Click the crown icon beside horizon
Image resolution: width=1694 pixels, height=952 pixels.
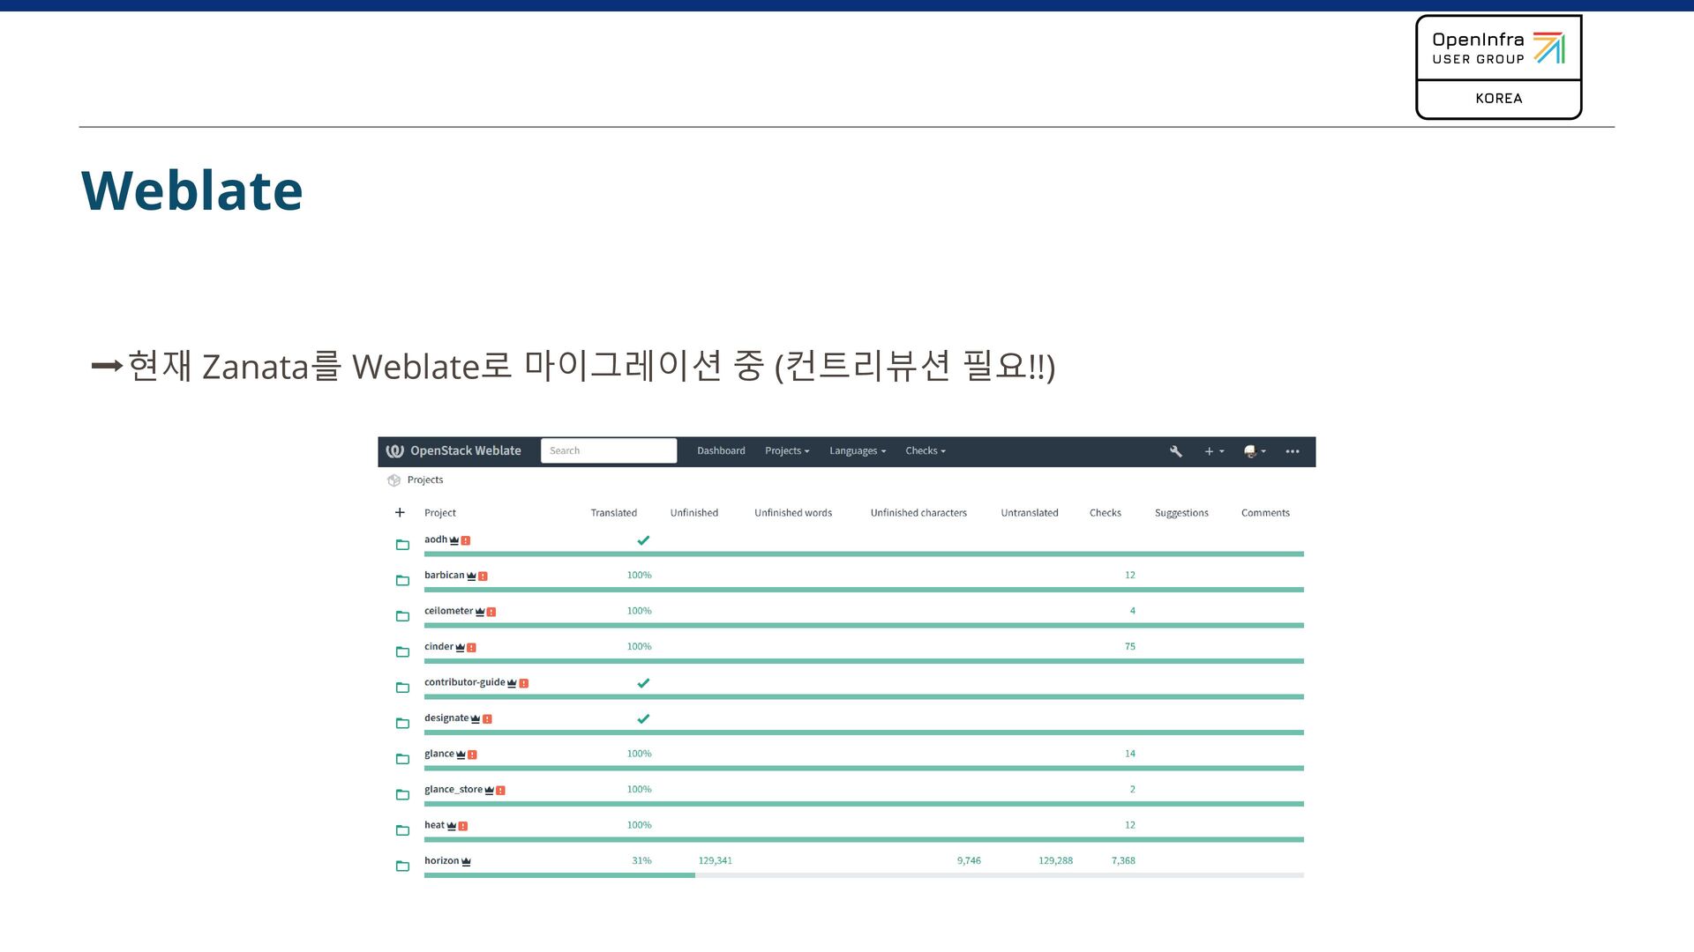tap(466, 861)
